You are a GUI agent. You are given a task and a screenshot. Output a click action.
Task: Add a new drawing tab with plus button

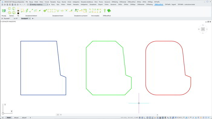tap(33, 18)
